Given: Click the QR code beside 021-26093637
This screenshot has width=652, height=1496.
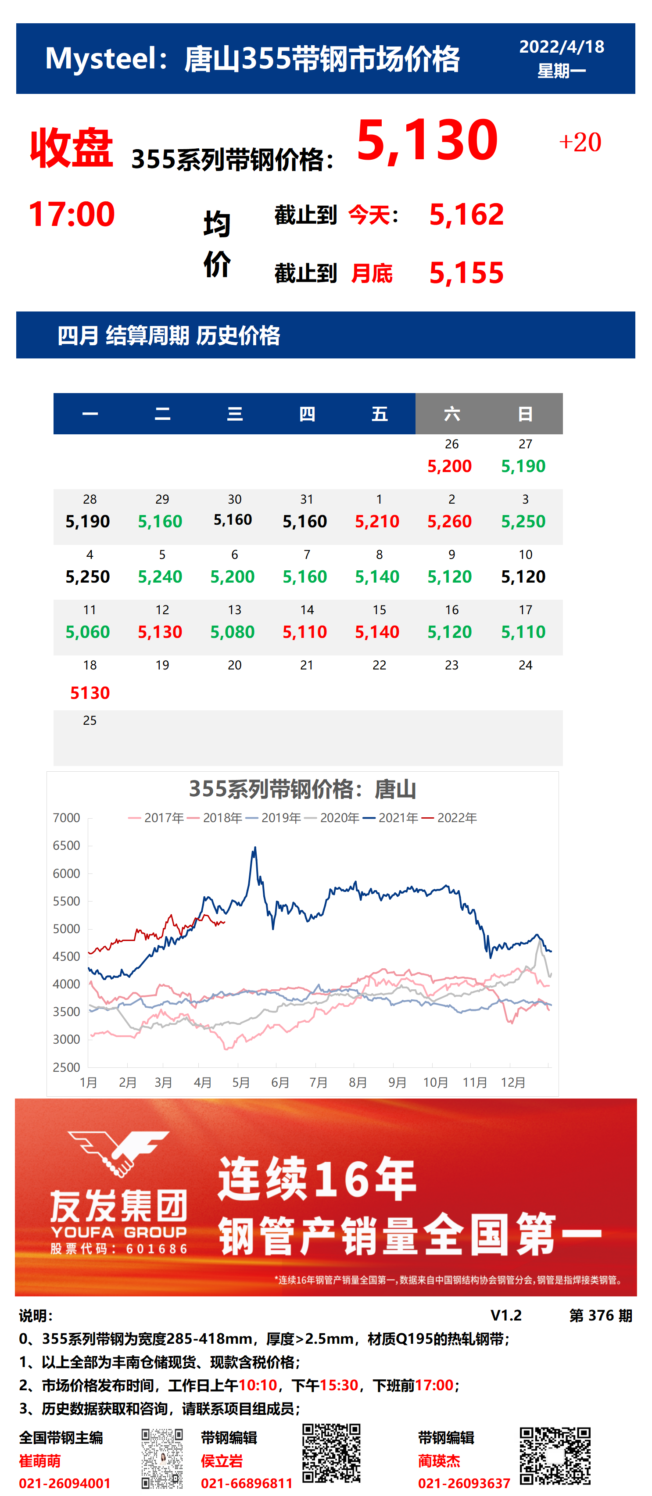Looking at the screenshot, I should (555, 1456).
